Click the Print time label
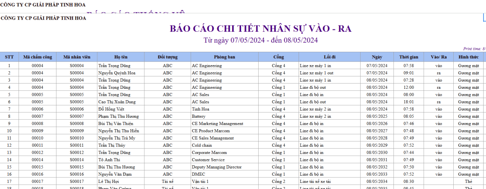Image resolution: width=486 pixels, height=189 pixels. [475, 49]
